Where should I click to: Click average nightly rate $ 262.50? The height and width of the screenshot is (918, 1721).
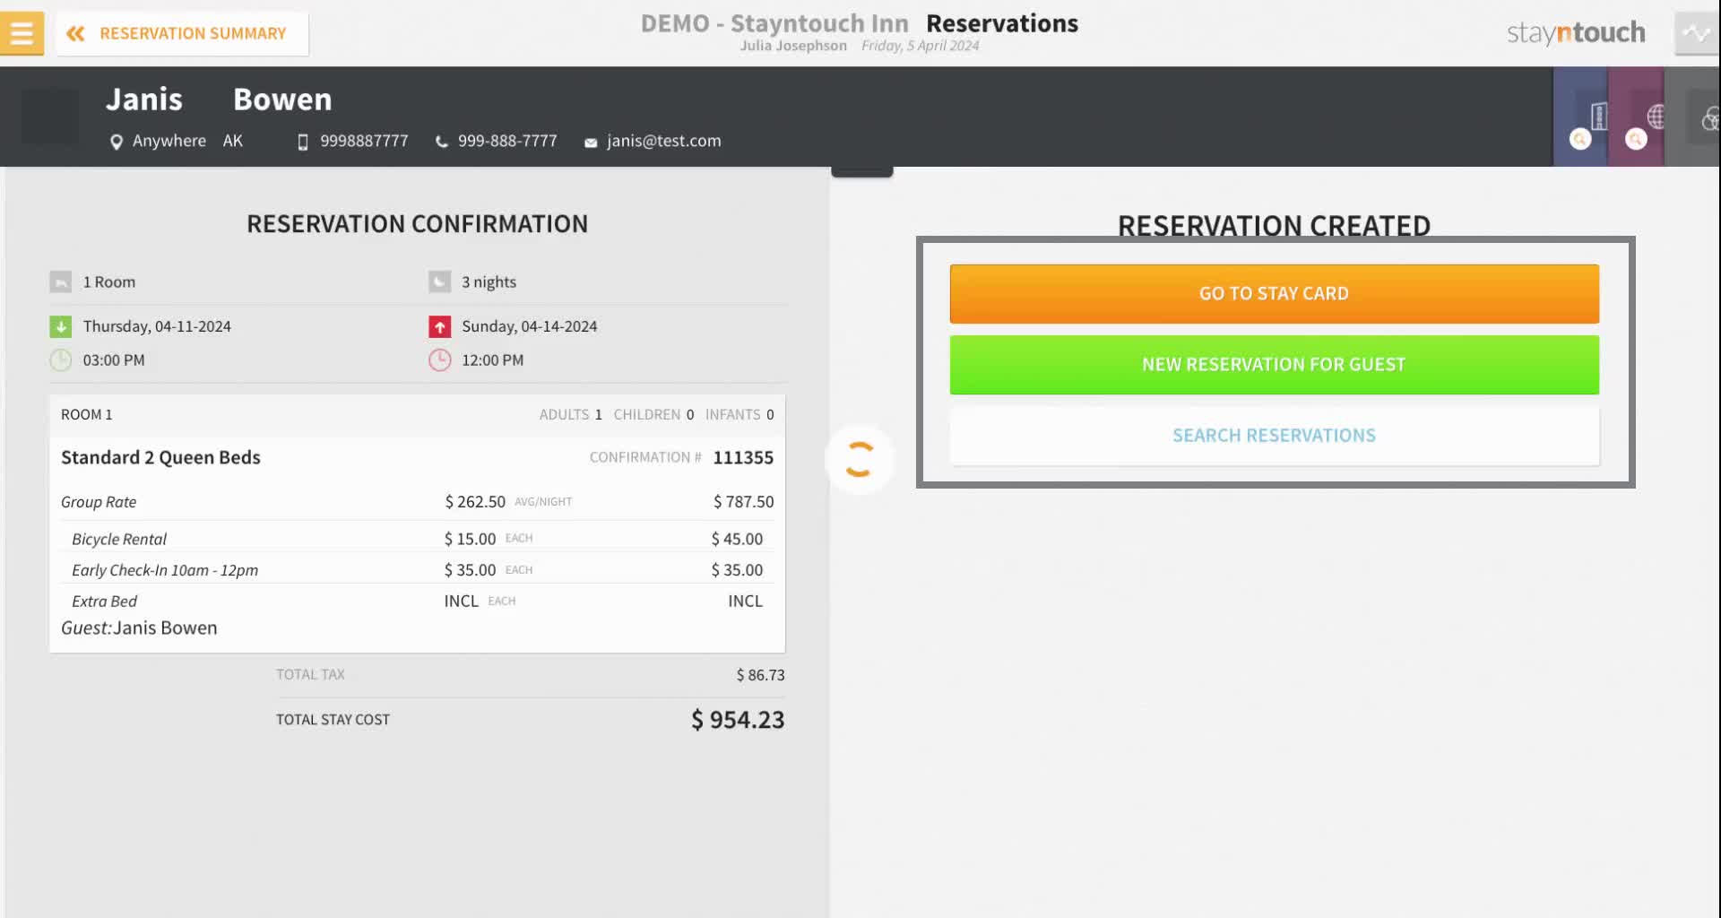[475, 502]
